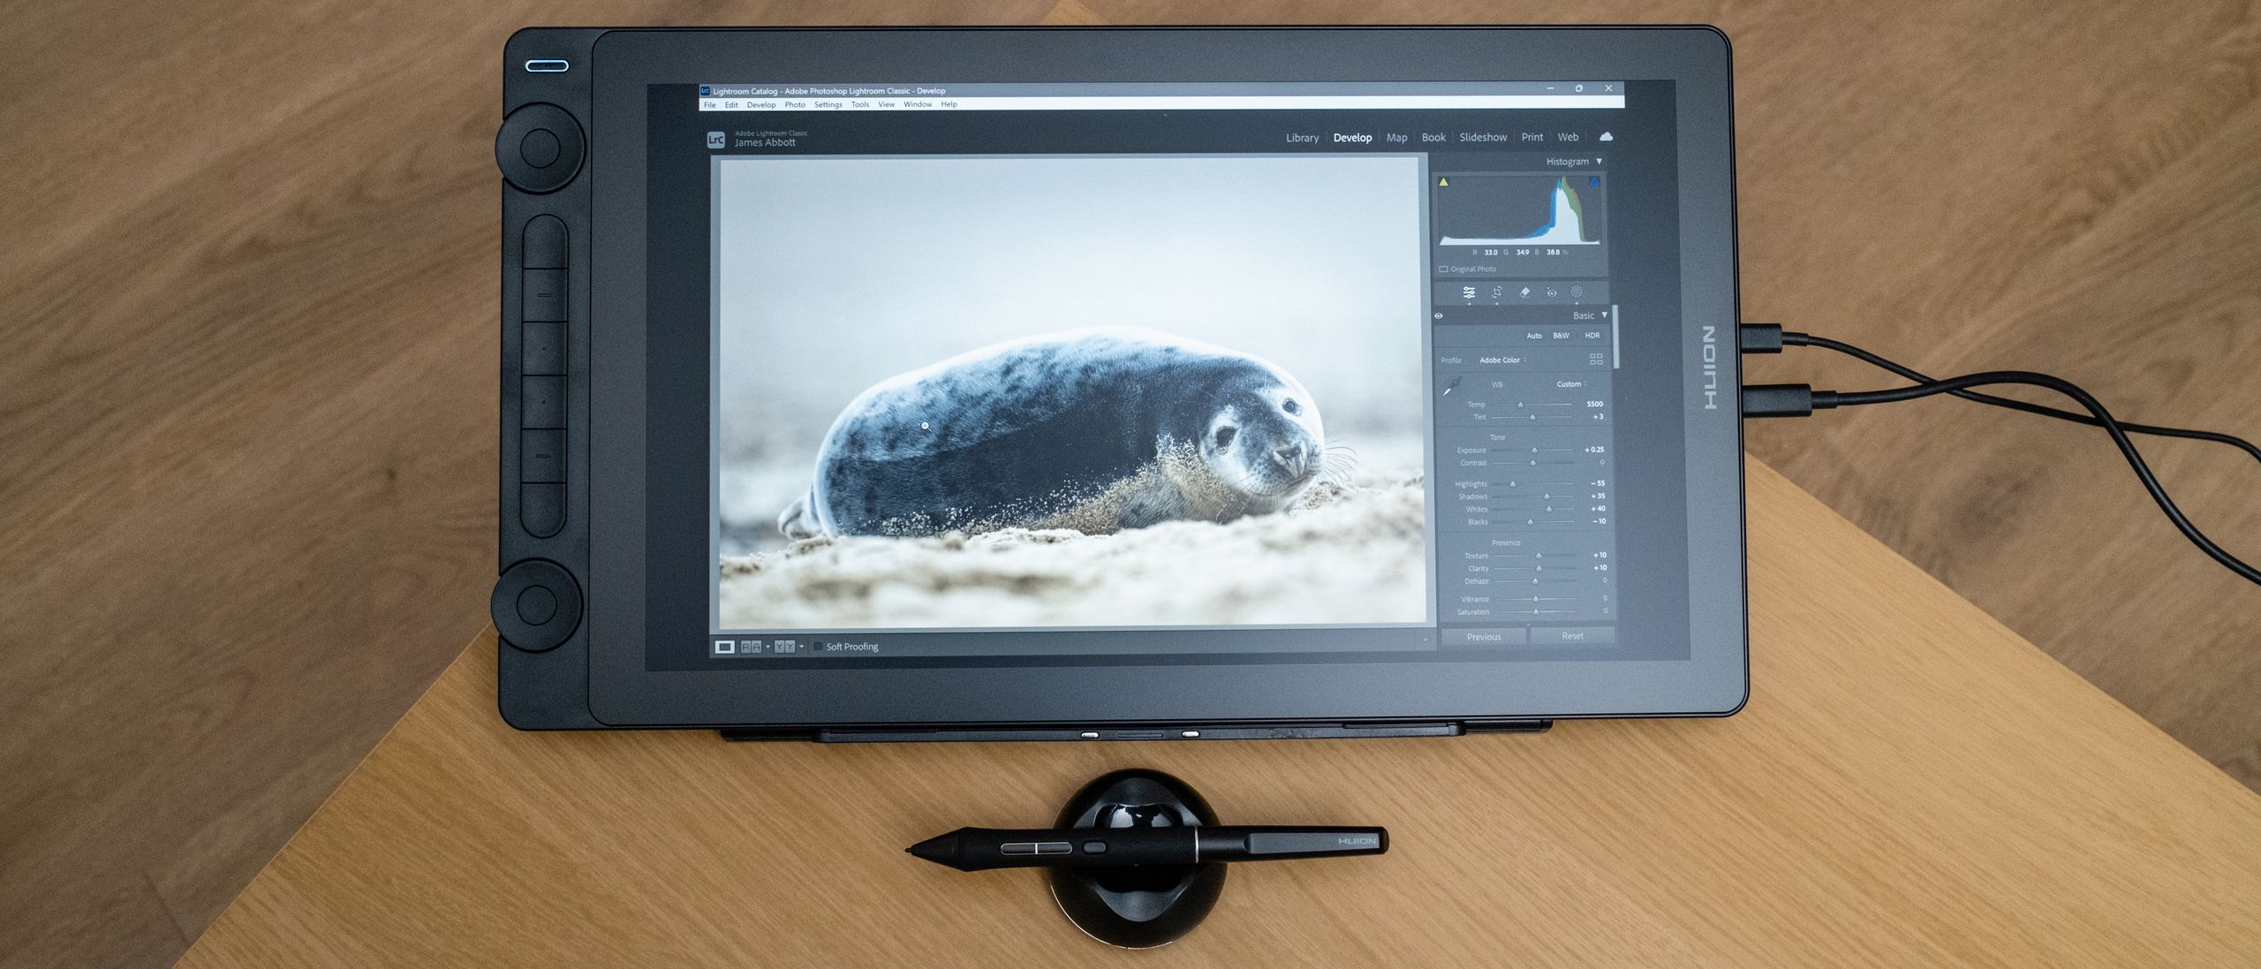This screenshot has height=969, width=2261.
Task: Switch to Reference view icon
Action: click(x=751, y=647)
